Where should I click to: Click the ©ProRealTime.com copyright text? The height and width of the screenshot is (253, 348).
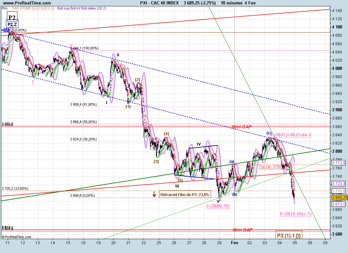pyautogui.click(x=17, y=237)
